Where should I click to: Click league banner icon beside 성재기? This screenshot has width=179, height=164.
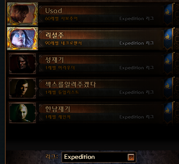click(x=168, y=64)
